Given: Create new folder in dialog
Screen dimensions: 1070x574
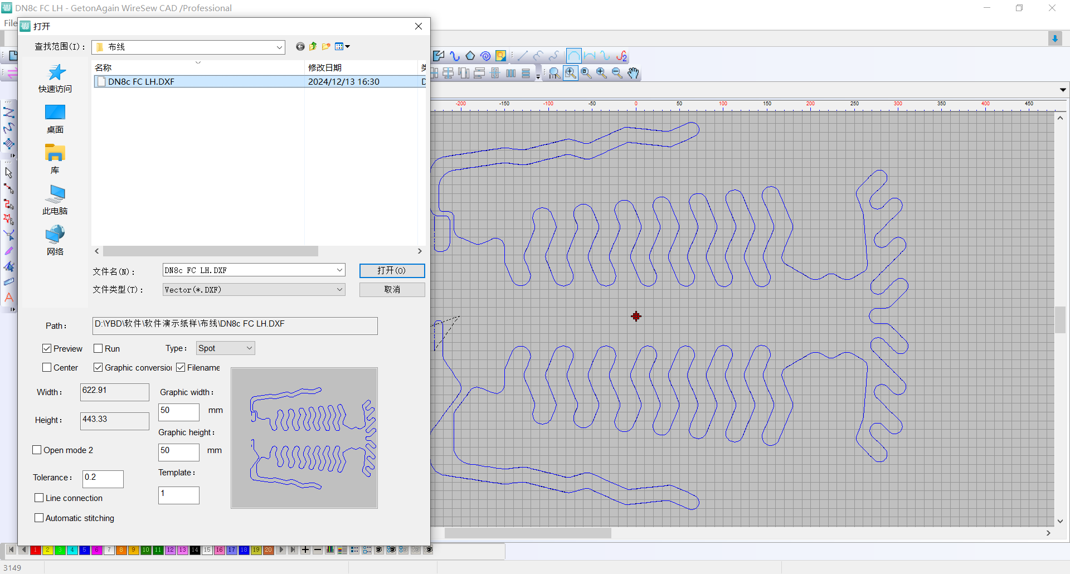Looking at the screenshot, I should click(326, 47).
